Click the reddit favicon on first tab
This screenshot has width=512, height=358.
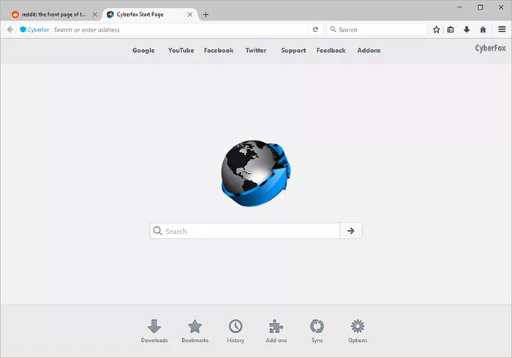[15, 15]
